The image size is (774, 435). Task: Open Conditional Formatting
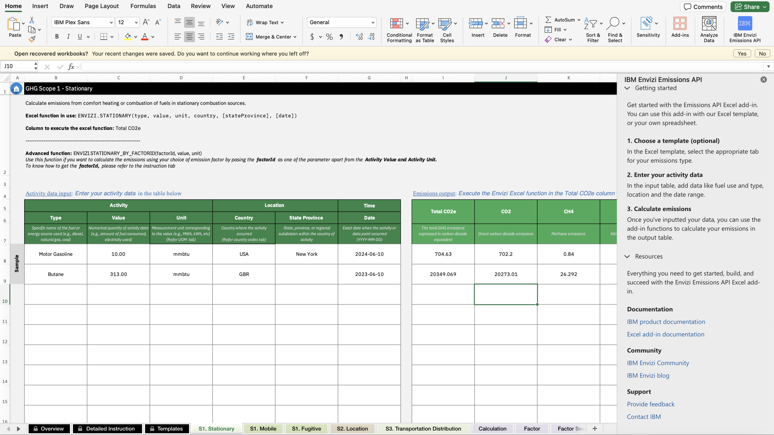click(399, 30)
